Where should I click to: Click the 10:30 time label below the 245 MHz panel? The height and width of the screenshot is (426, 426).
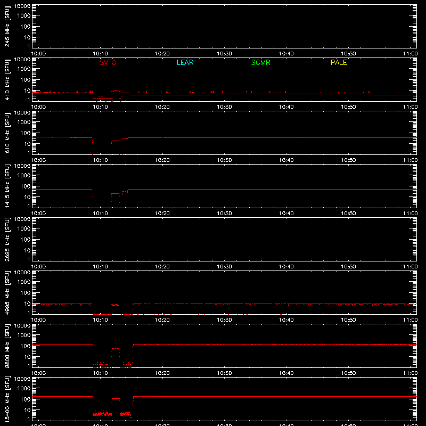pos(224,54)
